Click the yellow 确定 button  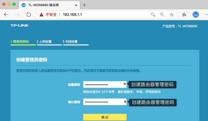pos(105,117)
